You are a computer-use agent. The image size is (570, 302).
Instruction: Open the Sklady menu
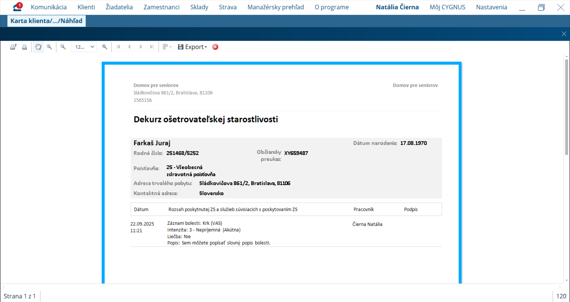point(199,7)
